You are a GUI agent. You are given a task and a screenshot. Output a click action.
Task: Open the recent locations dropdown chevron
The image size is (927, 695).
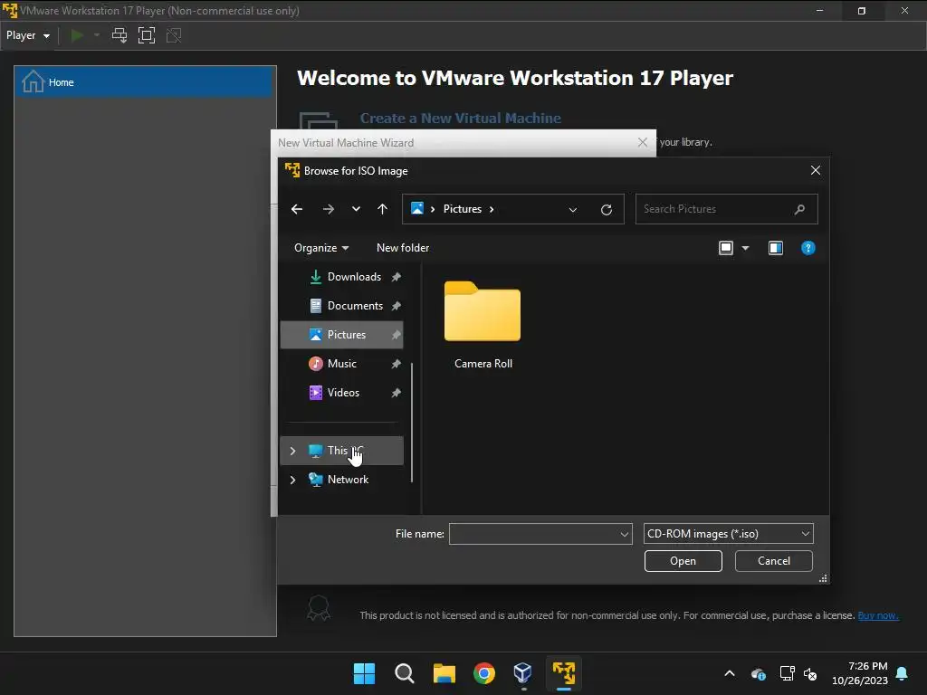pyautogui.click(x=356, y=209)
